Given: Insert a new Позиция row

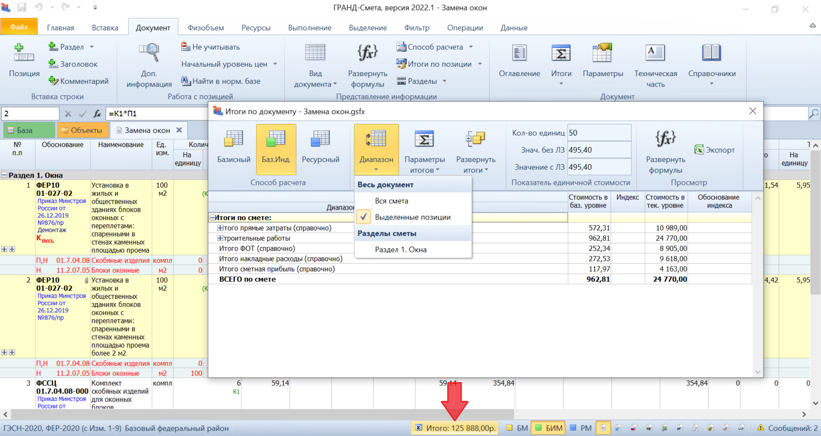Looking at the screenshot, I should [x=24, y=61].
